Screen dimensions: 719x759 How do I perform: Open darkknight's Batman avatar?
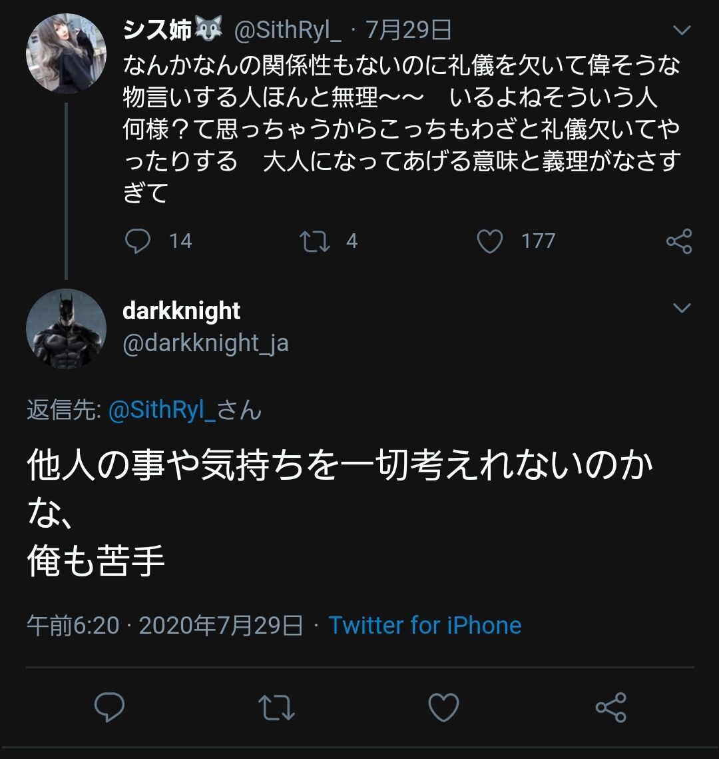(x=66, y=329)
